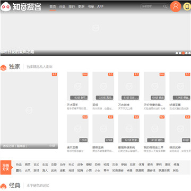Open 最强枭雄系统 cover thumbnail
Image resolution: width=191 pixels, height=191 pixels.
tap(129, 129)
